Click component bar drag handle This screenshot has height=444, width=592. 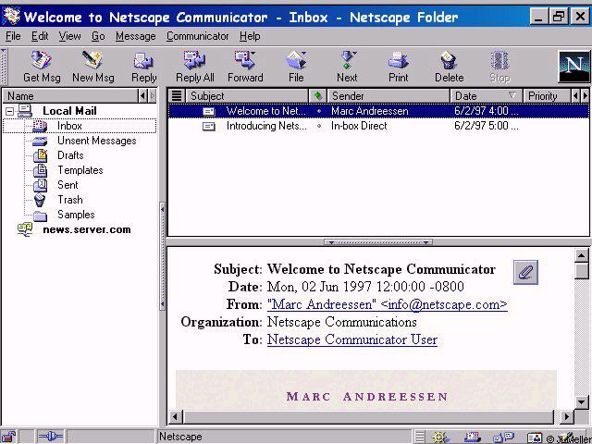(420, 437)
